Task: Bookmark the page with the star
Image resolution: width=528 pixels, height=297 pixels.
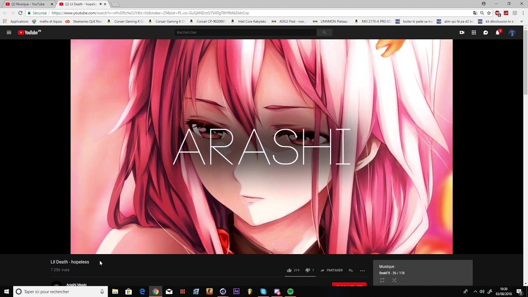Action: click(489, 13)
